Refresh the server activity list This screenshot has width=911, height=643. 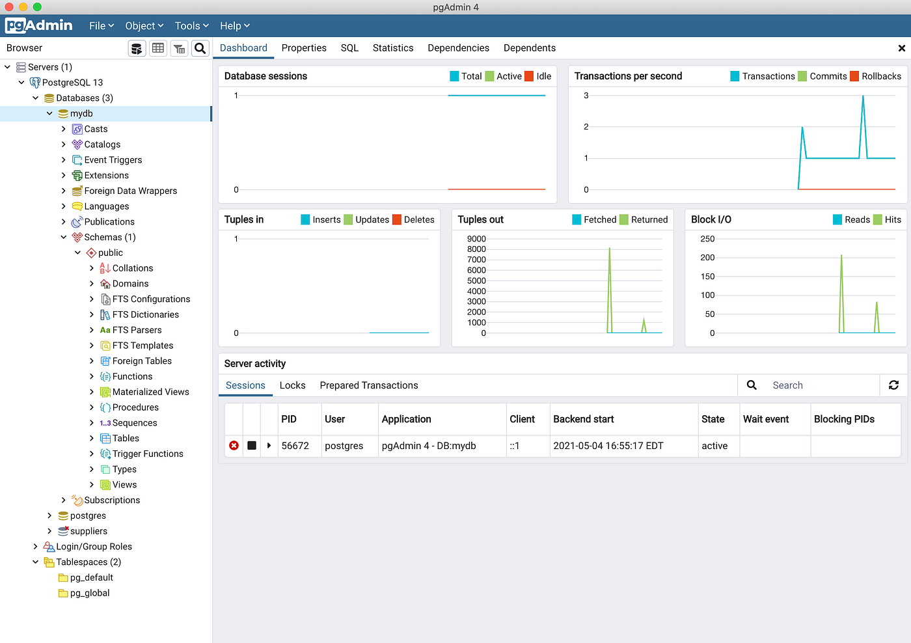pos(893,385)
